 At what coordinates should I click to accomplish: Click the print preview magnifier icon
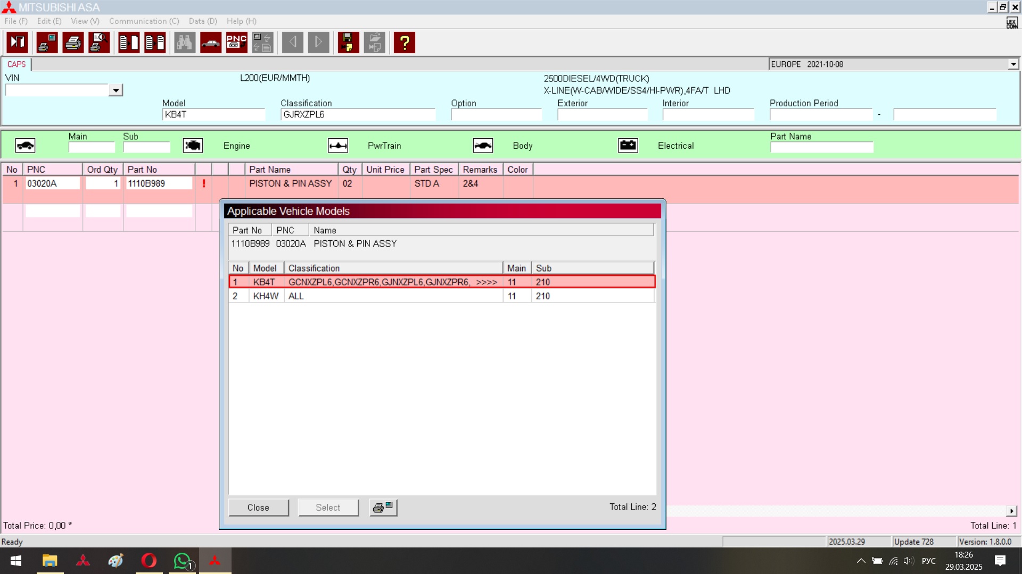(99, 43)
